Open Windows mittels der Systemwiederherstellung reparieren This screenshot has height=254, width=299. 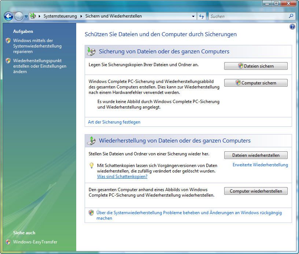point(37,46)
